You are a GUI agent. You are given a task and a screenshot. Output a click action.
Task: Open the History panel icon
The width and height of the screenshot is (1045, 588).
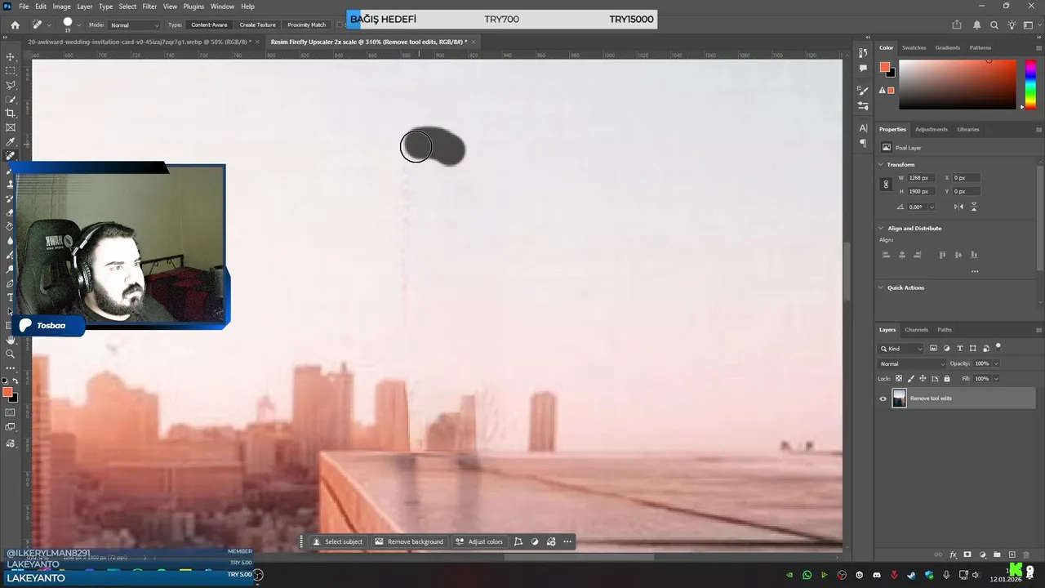[x=863, y=52]
